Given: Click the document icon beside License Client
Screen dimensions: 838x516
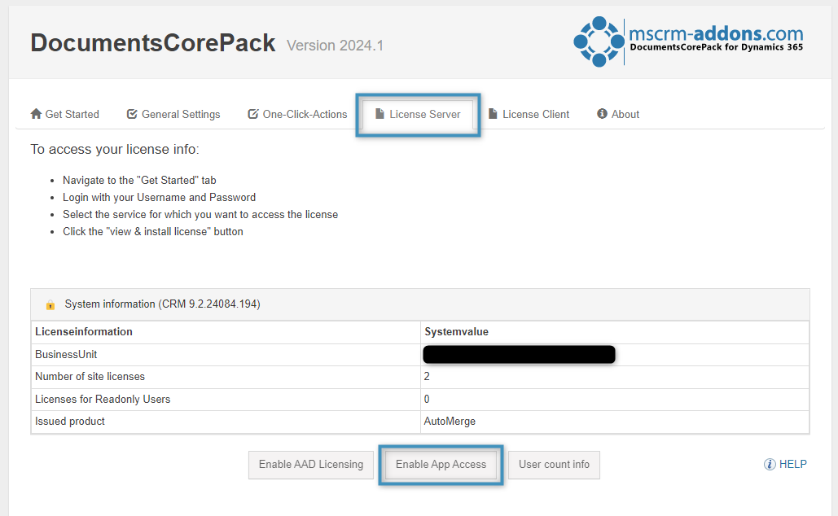Looking at the screenshot, I should (x=494, y=114).
